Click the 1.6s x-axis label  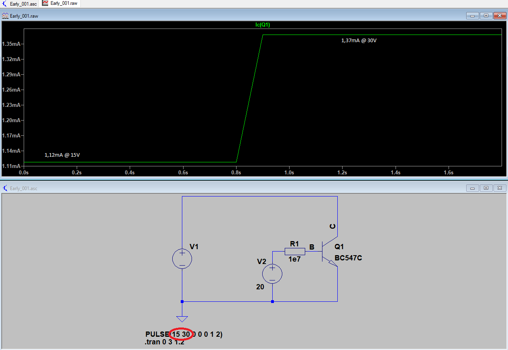pyautogui.click(x=449, y=172)
